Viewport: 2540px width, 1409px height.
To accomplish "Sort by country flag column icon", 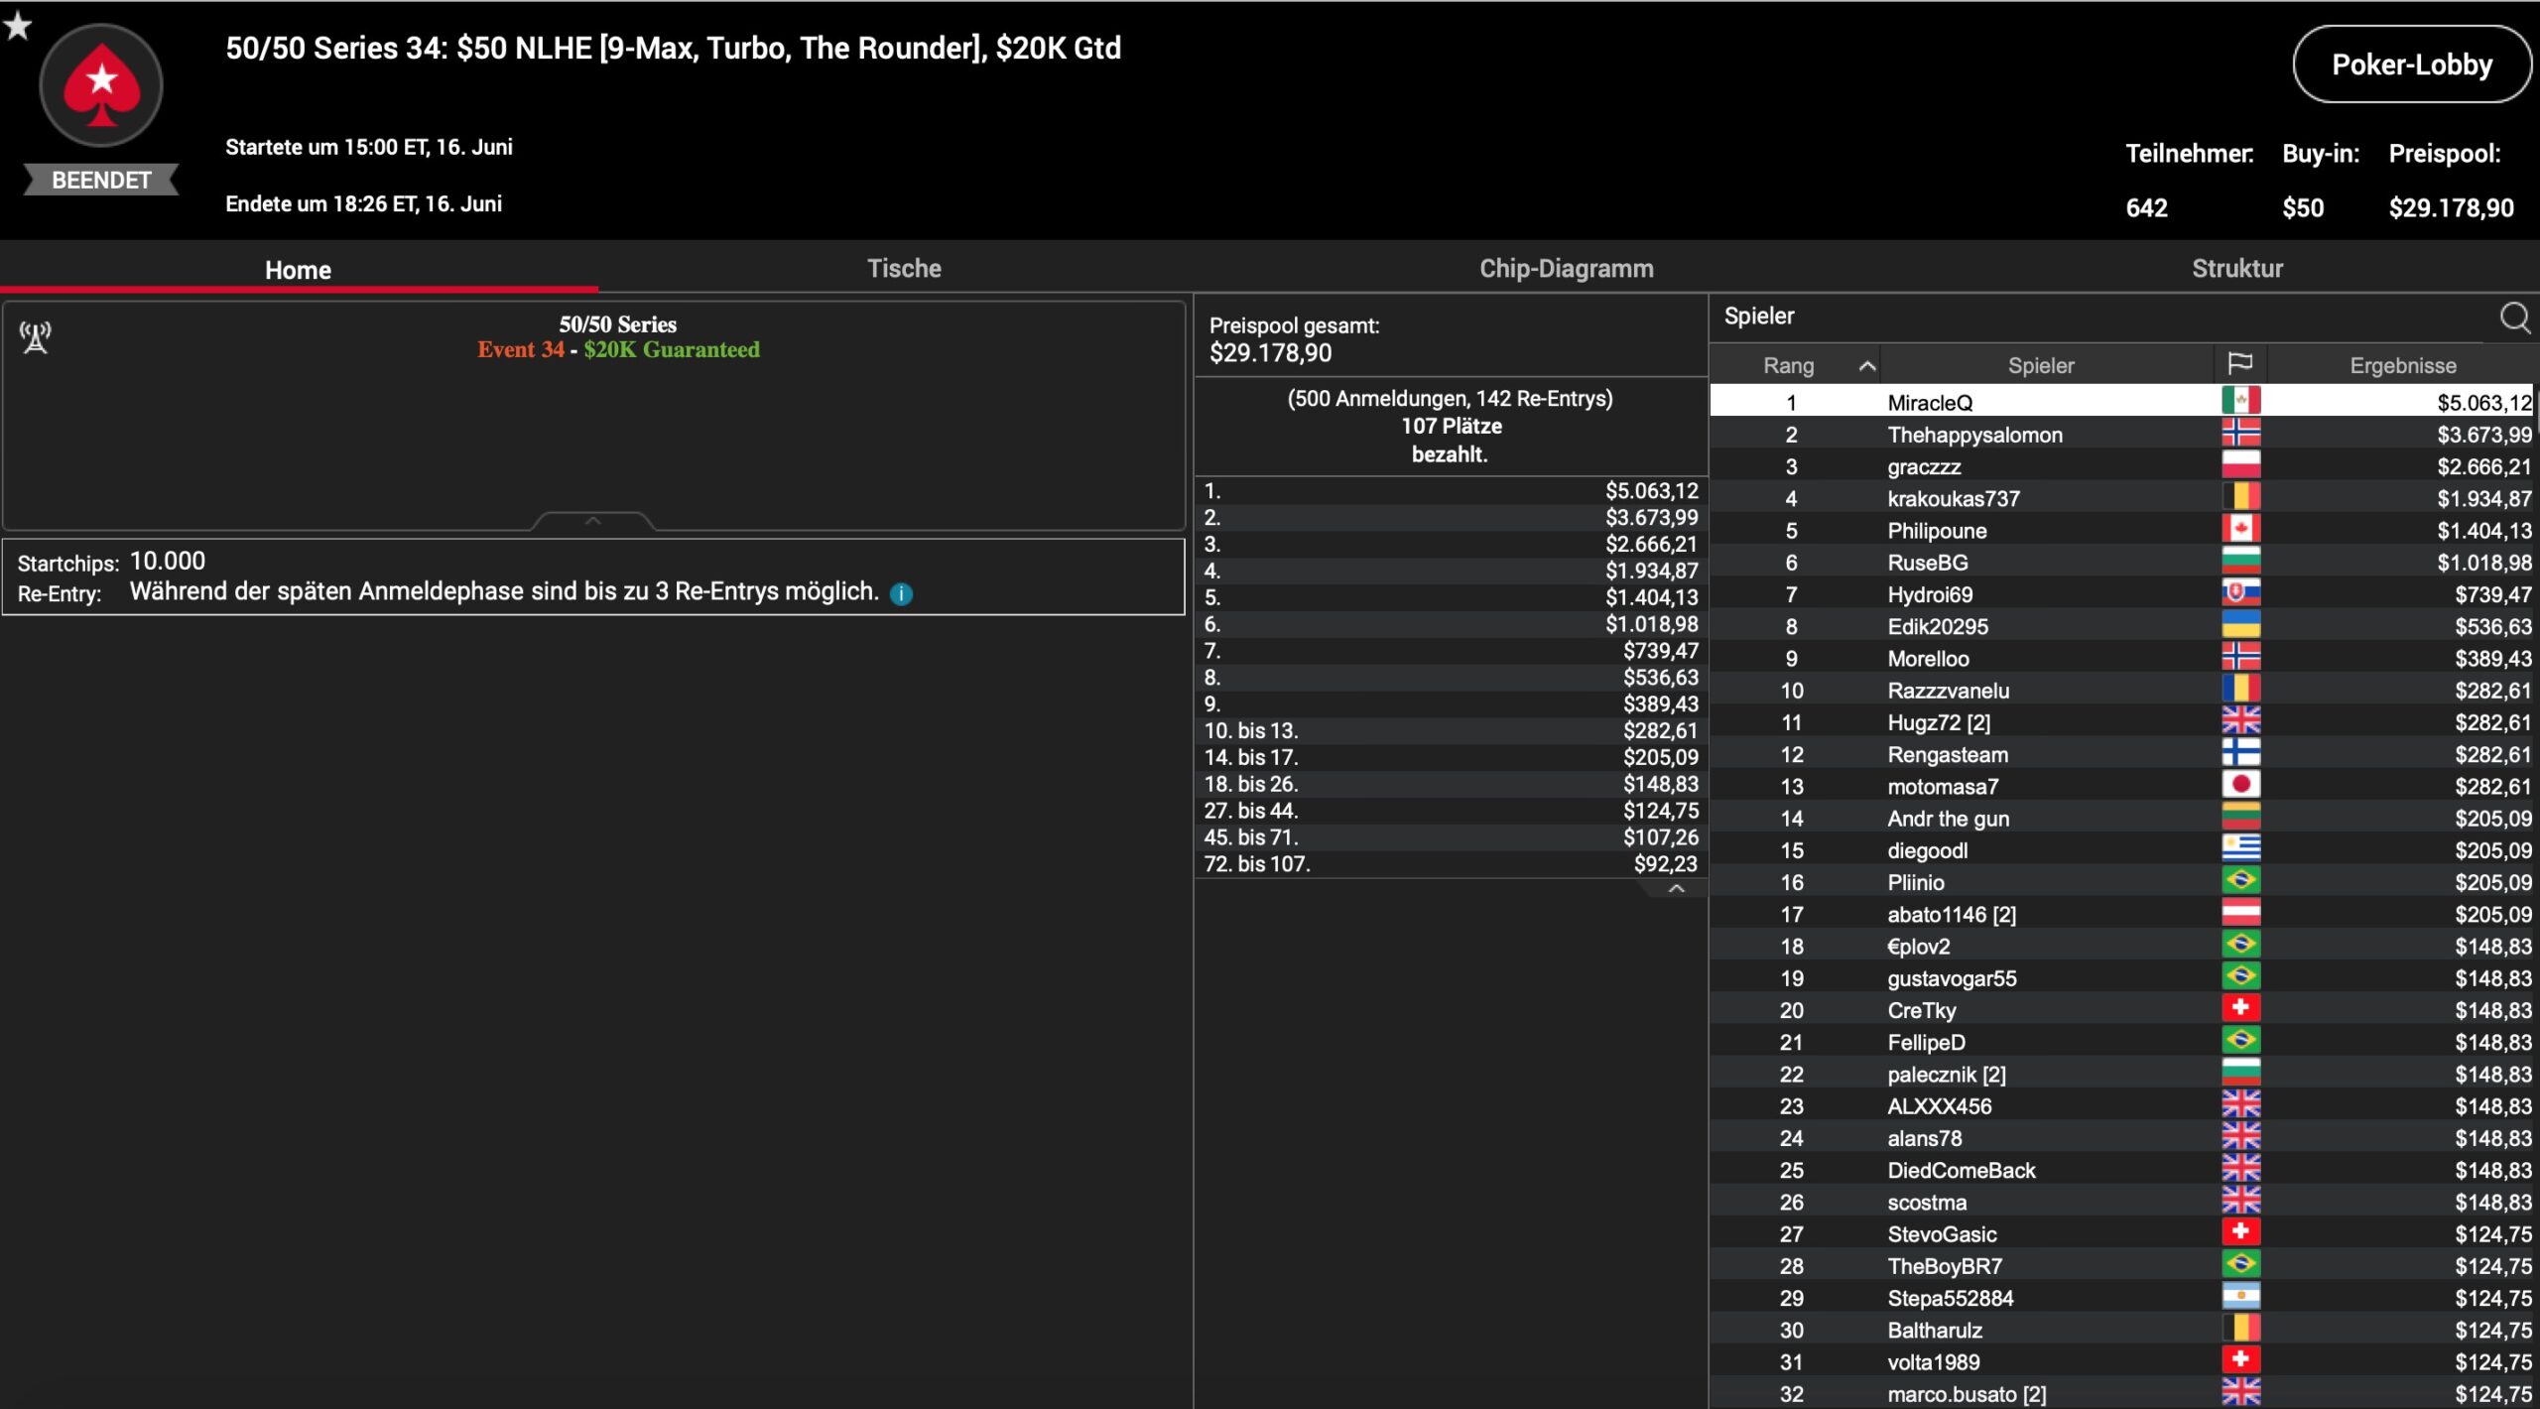I will (2239, 364).
